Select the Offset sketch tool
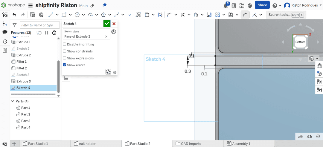The height and width of the screenshot is (147, 323). point(196,15)
